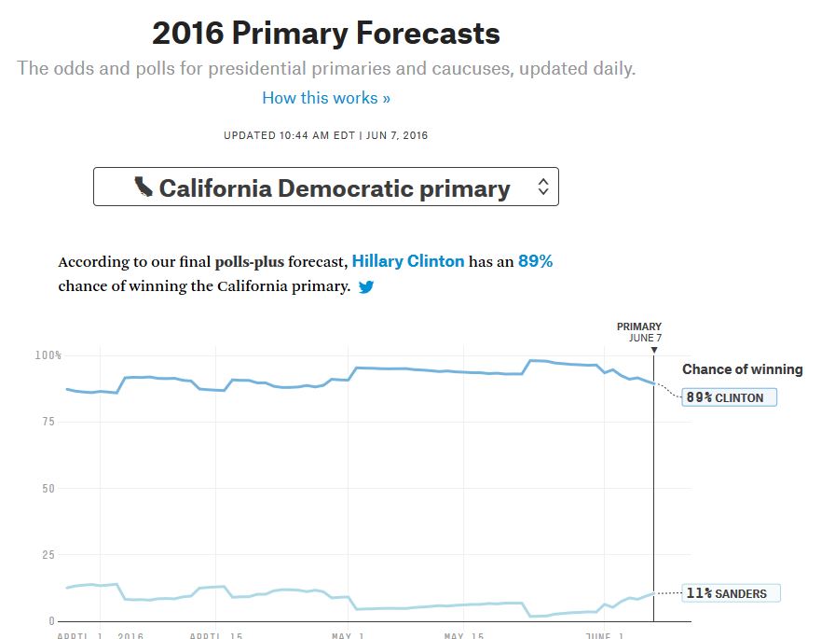Click the Hillary Clinton name link

pyautogui.click(x=408, y=261)
